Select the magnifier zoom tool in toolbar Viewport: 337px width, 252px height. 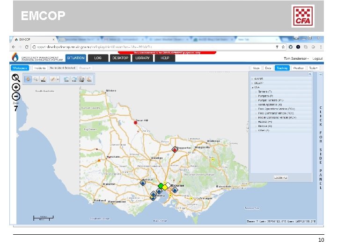(36, 79)
